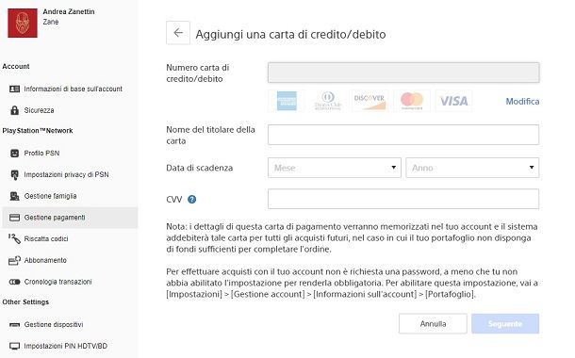Click the HDTV/BD PIN monitor icon
This screenshot has height=358, width=575.
(14, 346)
